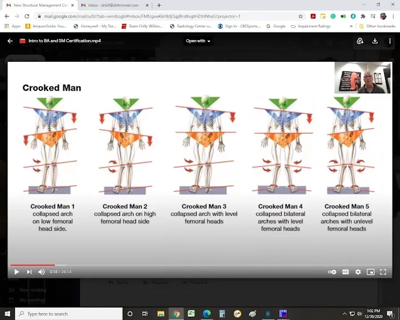Skip to next video

point(29,272)
